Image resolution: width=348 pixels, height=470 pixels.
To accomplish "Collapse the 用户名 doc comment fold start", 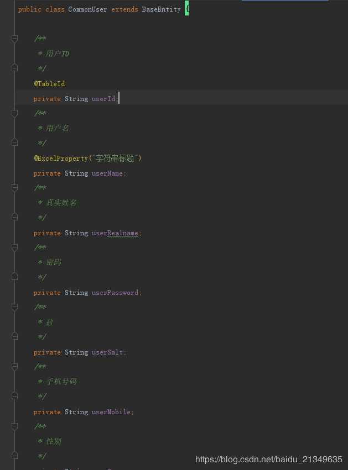I will tap(14, 113).
